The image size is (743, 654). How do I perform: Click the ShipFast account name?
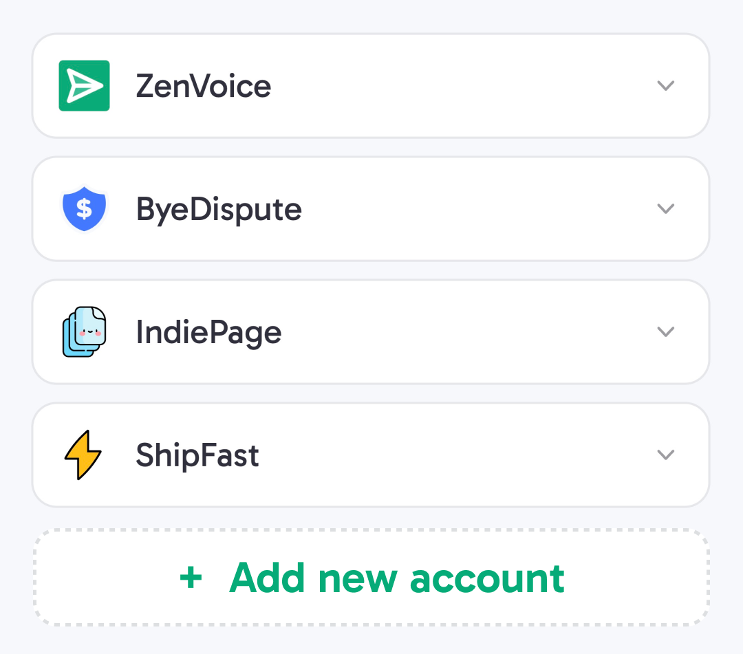pyautogui.click(x=197, y=455)
